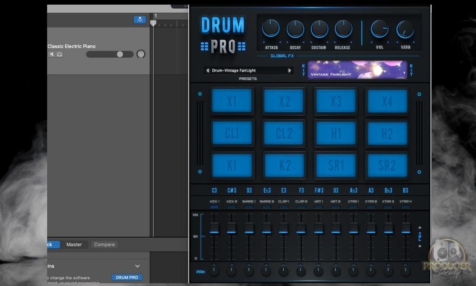Click the Vol down arrow beside faders
The height and width of the screenshot is (286, 476).
420,246
